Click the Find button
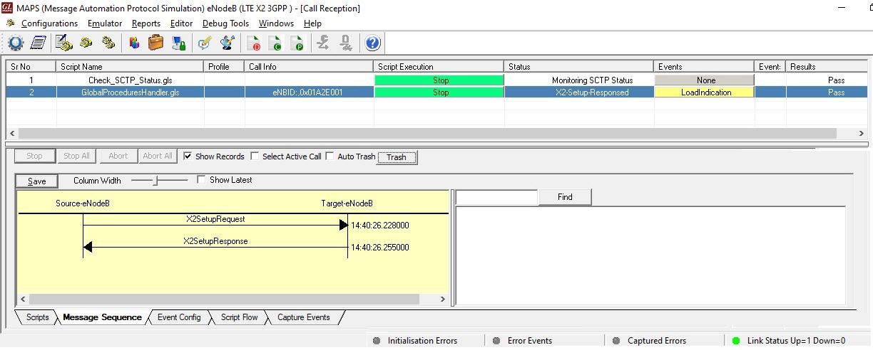 tap(565, 197)
